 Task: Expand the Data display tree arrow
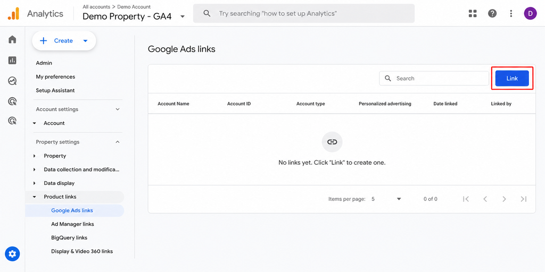(35, 183)
